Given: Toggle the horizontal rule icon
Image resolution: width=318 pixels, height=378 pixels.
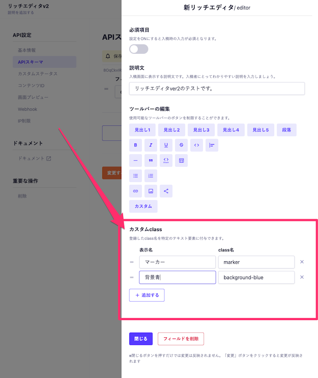Looking at the screenshot, I should pos(136,161).
